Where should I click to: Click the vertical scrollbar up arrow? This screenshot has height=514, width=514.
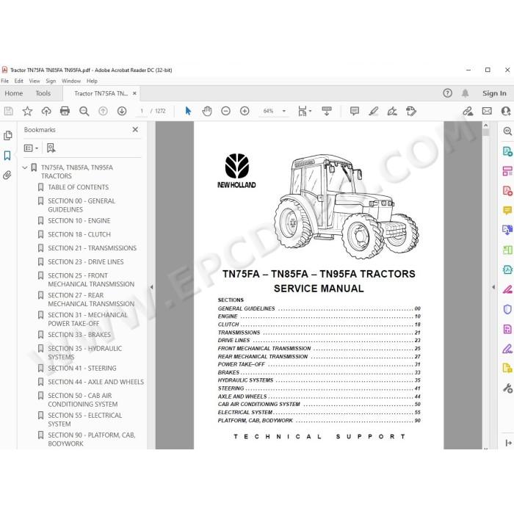click(486, 126)
